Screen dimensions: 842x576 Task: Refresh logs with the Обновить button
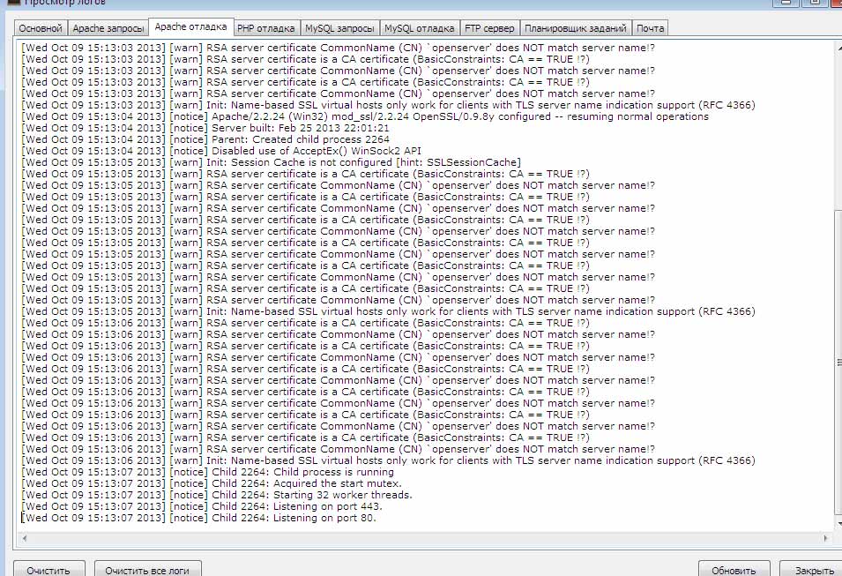coord(734,570)
